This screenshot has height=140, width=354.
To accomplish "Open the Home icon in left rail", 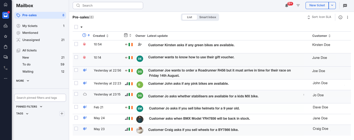I will click(6, 5).
